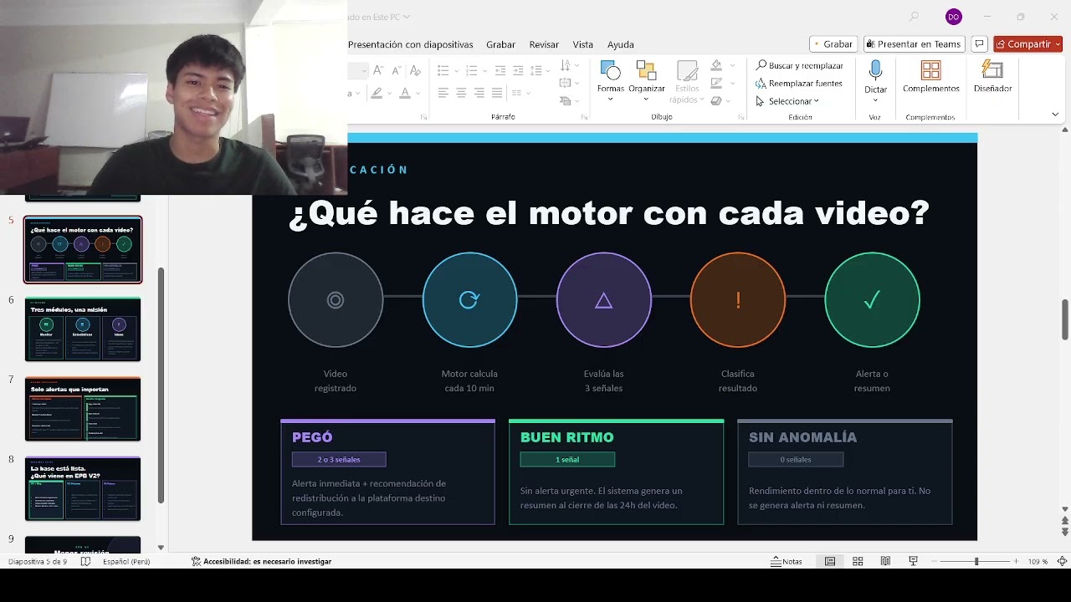1071x602 pixels.
Task: Open Formas shapes gallery
Action: tap(610, 80)
